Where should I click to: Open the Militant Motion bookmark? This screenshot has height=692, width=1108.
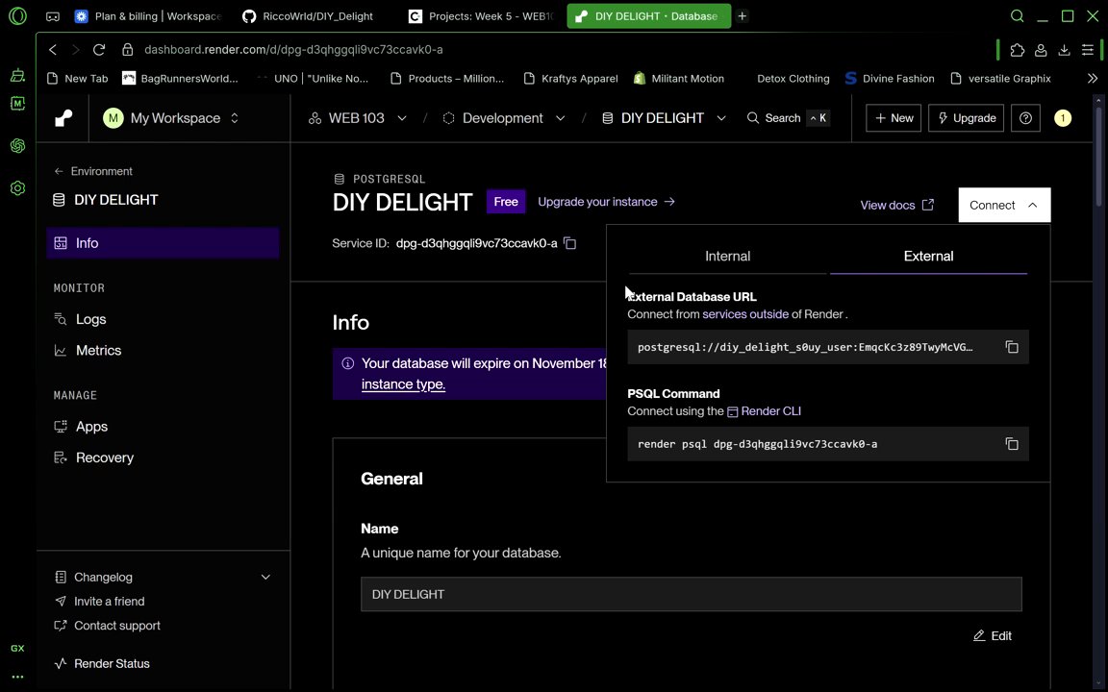tap(678, 79)
